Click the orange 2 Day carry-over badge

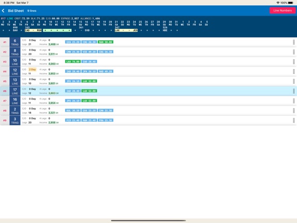pyautogui.click(x=32, y=69)
